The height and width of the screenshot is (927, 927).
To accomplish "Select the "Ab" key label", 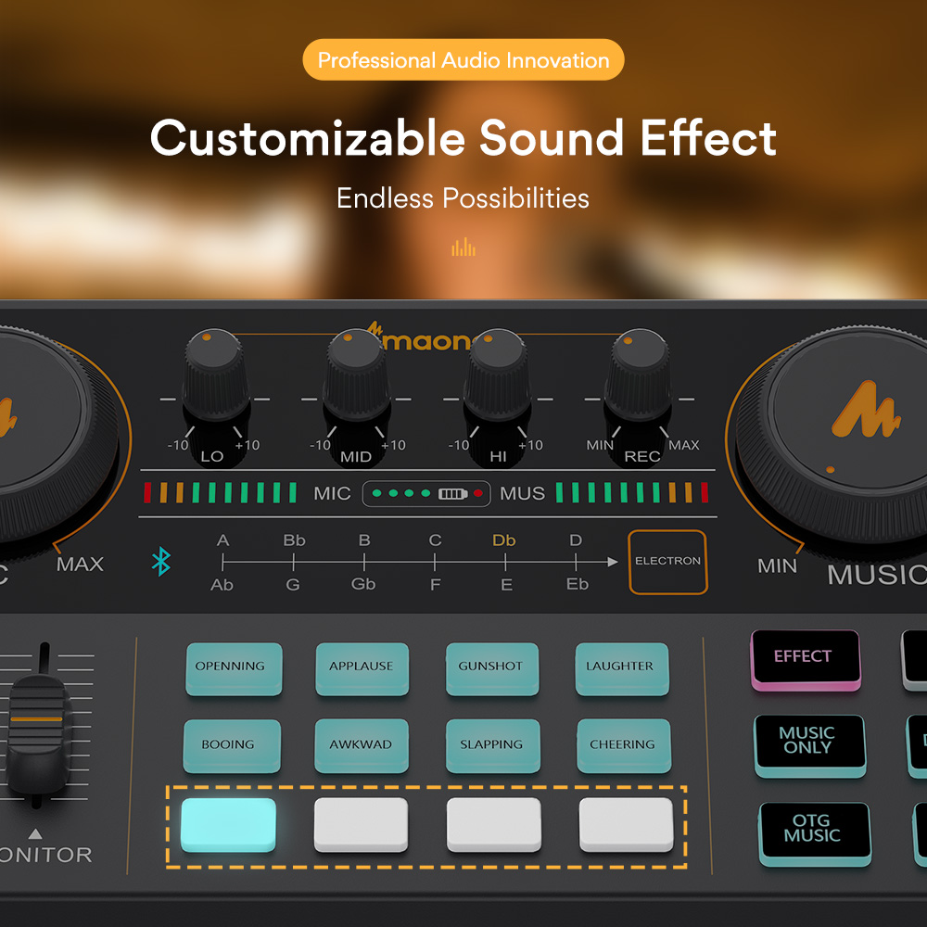I will tap(222, 585).
